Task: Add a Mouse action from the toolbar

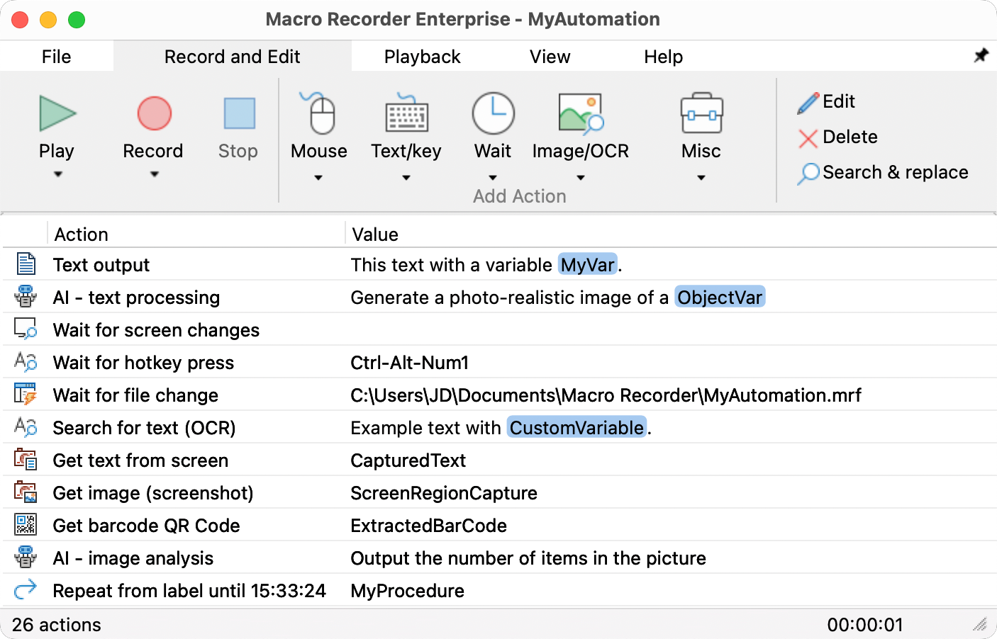Action: pyautogui.click(x=318, y=128)
